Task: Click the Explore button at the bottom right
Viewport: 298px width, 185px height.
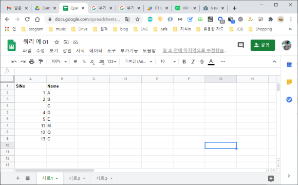Action: 271,178
